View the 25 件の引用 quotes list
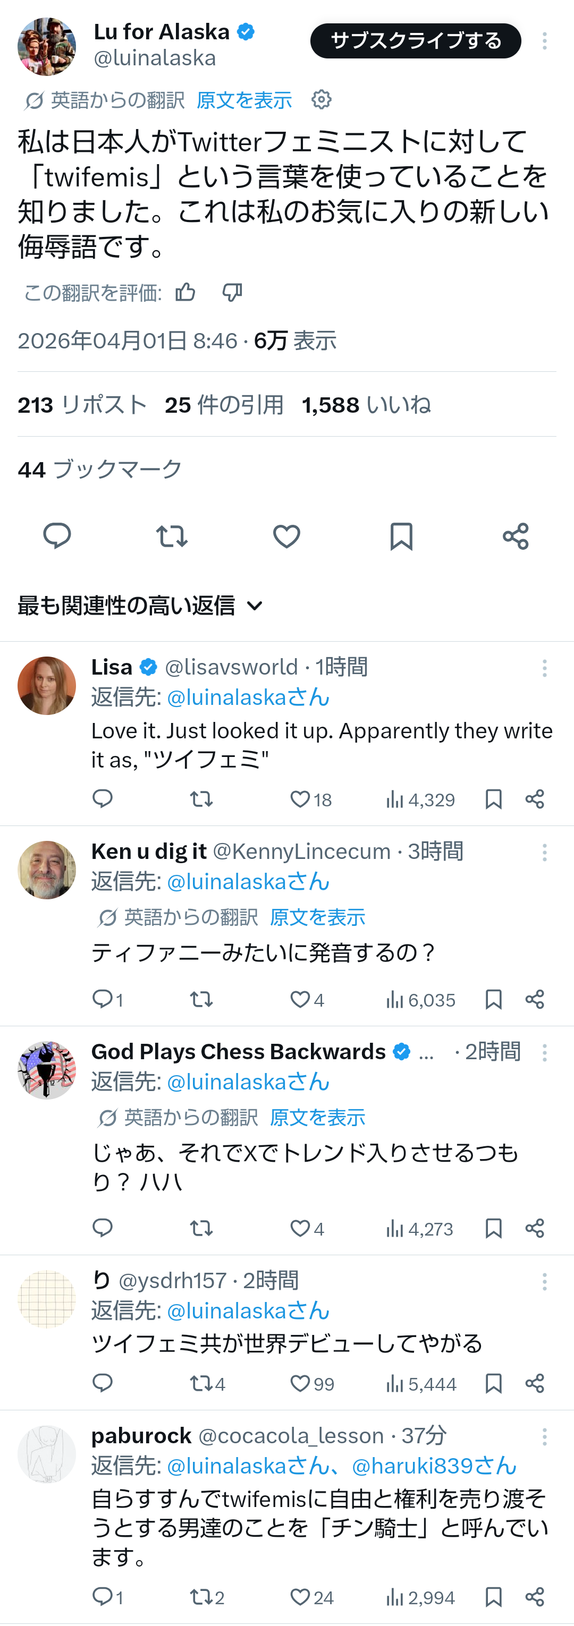The height and width of the screenshot is (1626, 574). pyautogui.click(x=224, y=405)
